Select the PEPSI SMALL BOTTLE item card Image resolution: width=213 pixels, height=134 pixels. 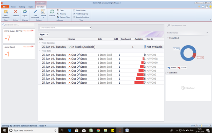pyautogui.click(x=19, y=36)
